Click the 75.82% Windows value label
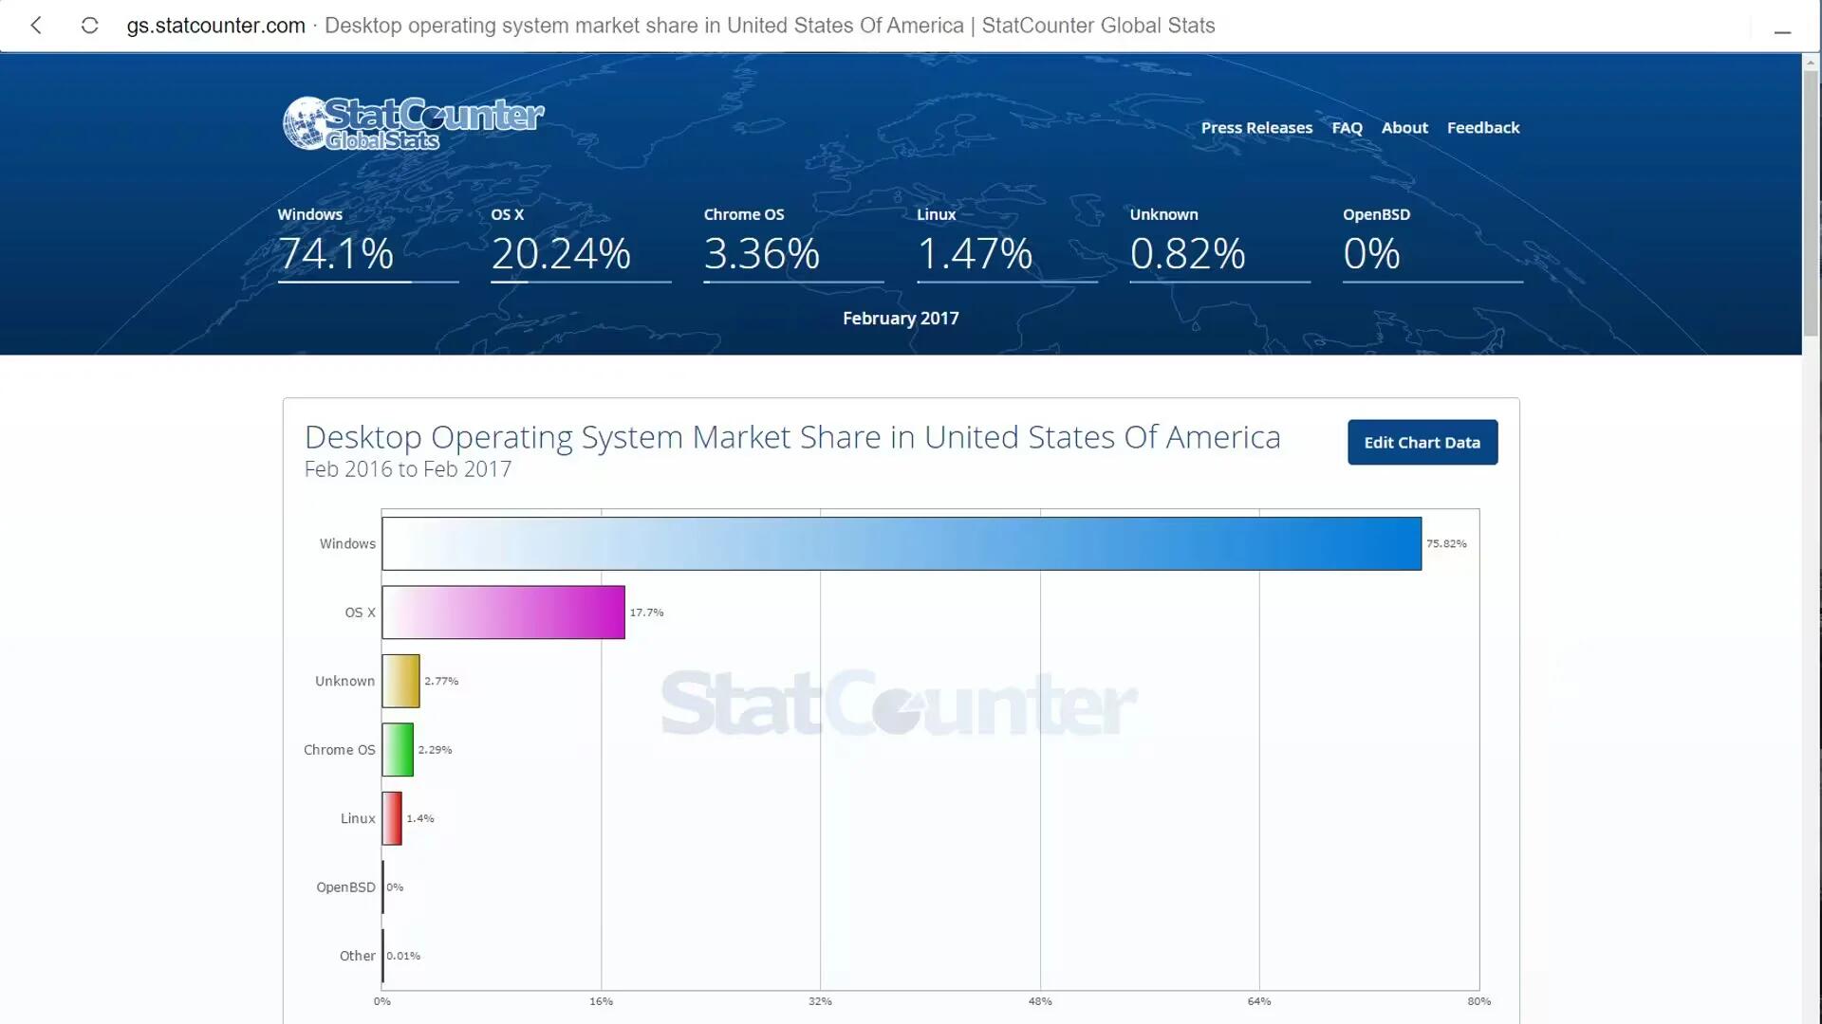 [1446, 543]
